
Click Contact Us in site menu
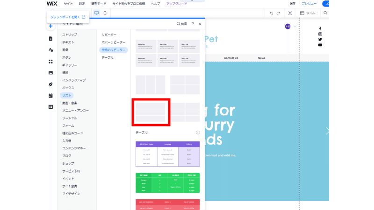tap(231, 58)
